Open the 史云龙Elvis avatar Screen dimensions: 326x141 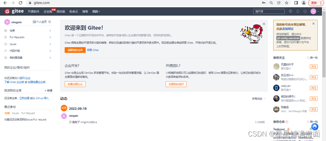(276, 77)
